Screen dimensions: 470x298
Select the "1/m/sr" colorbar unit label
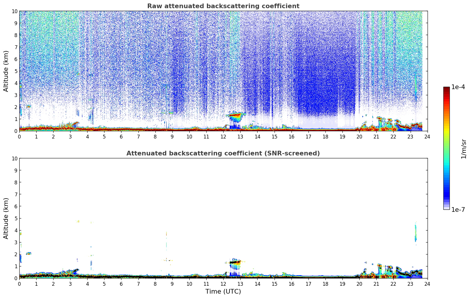click(x=463, y=149)
